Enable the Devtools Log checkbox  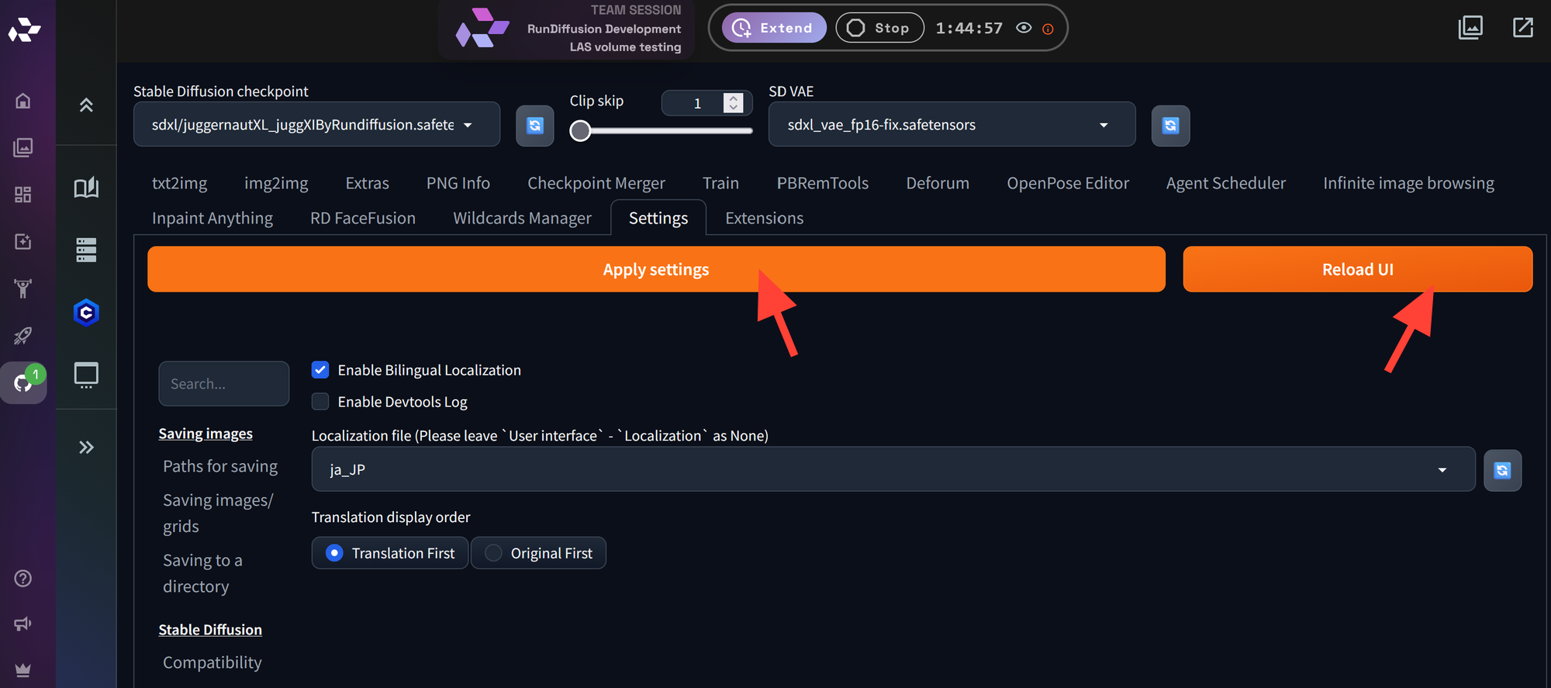click(x=320, y=402)
